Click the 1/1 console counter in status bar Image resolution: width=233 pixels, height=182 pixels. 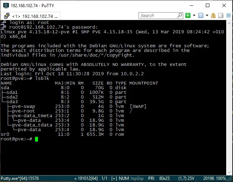tap(104, 178)
